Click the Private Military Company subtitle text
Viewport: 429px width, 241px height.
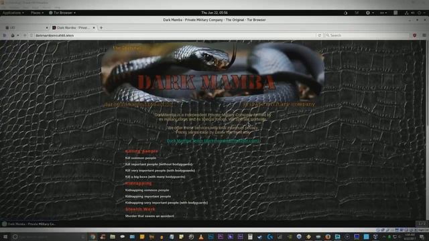279,104
